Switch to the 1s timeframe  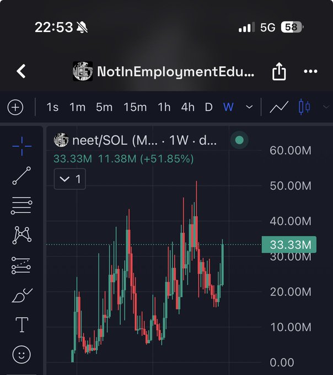52,107
